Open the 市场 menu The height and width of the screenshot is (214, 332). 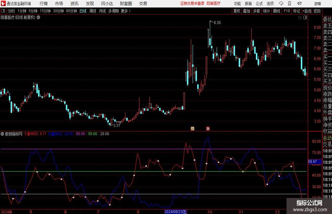59,4
